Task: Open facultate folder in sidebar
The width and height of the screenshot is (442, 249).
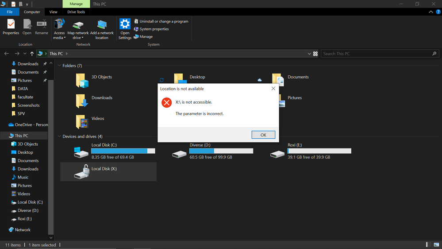Action: (25, 97)
